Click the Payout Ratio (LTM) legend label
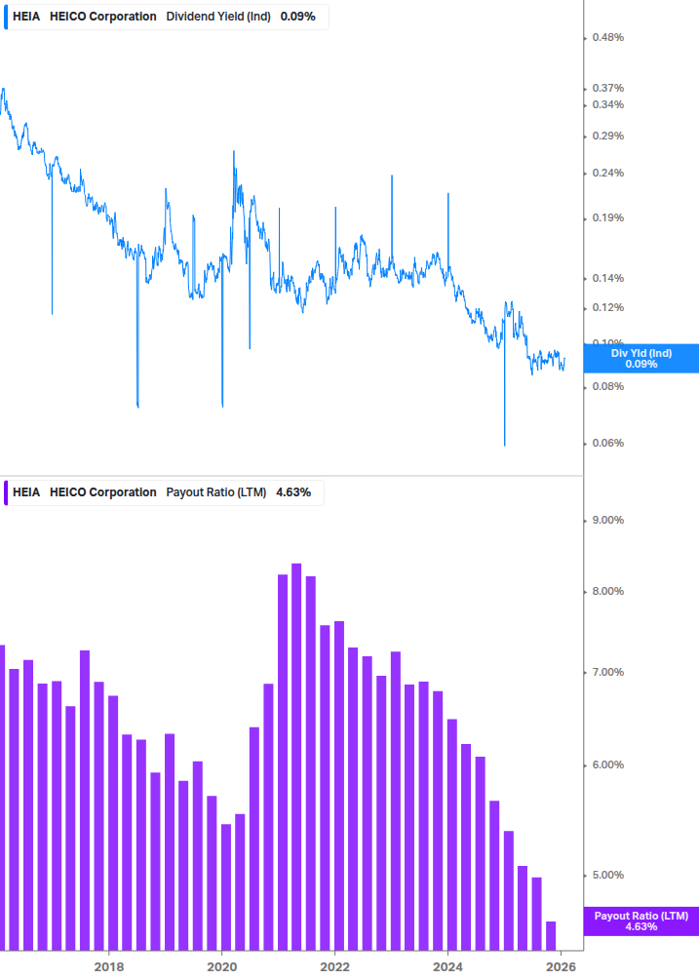 (x=216, y=492)
